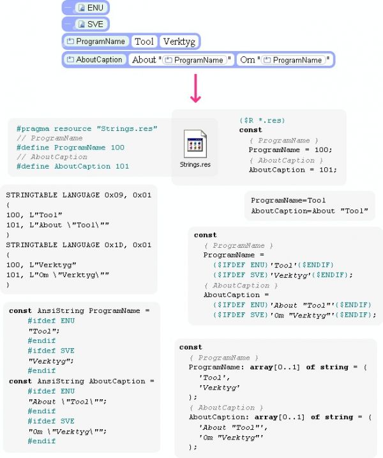383x458 pixels.
Task: Click the English About value cell
Action: 181,60
